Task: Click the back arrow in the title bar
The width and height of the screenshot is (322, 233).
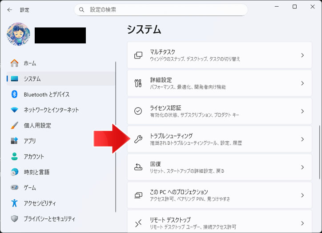Action: (x=10, y=10)
